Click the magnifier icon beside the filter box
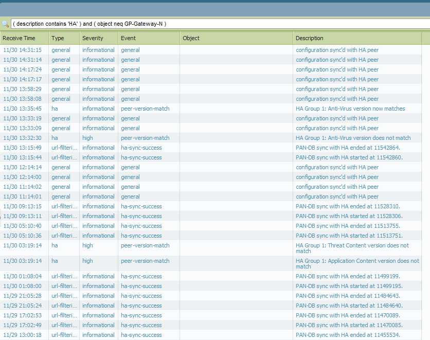The height and width of the screenshot is (340, 430). [5, 24]
